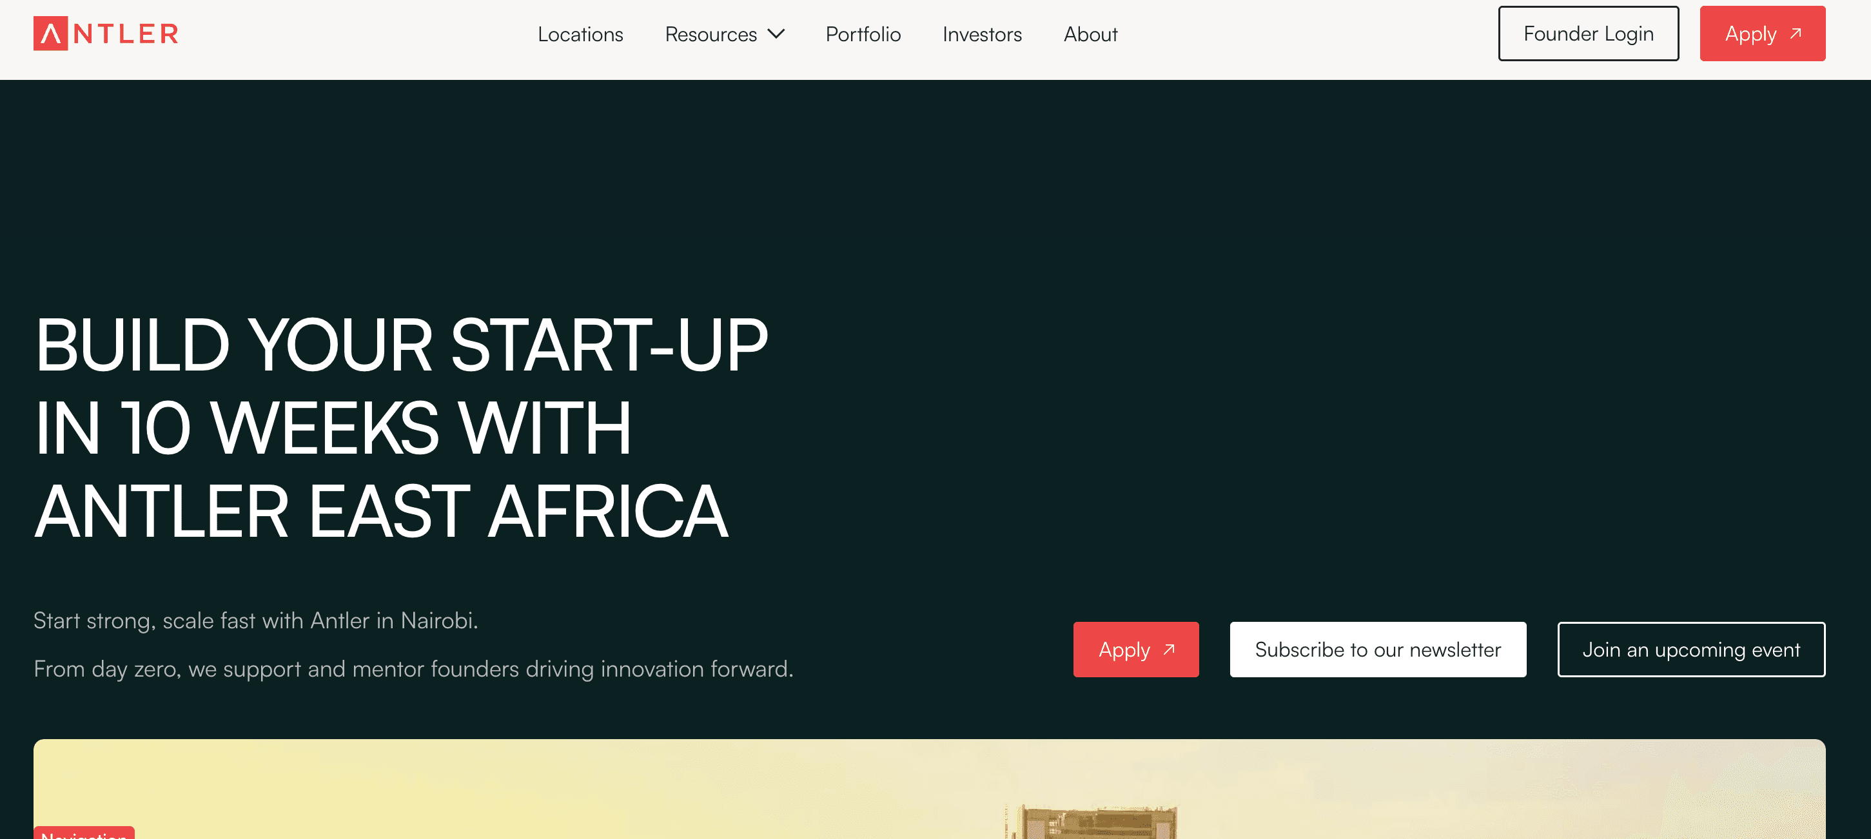Click the Antler logo
This screenshot has width=1871, height=839.
(x=104, y=34)
